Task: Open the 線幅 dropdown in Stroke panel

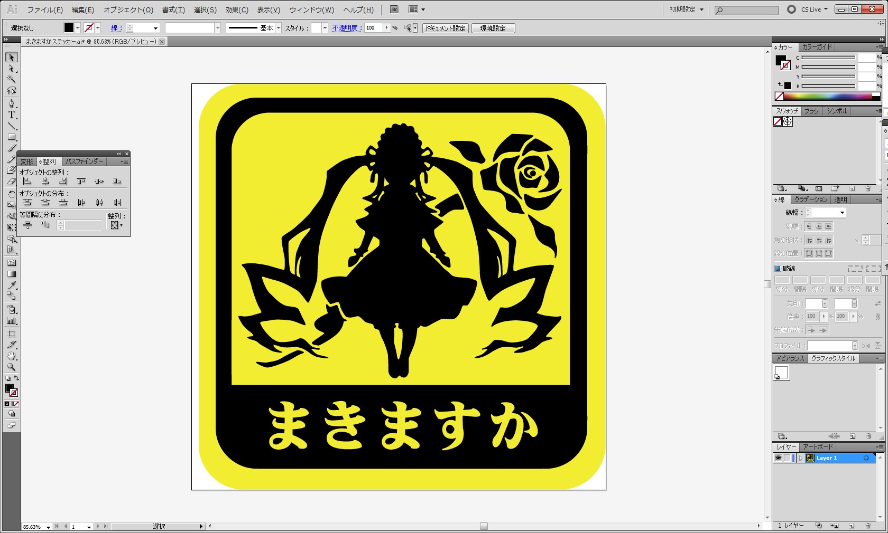Action: pyautogui.click(x=842, y=212)
